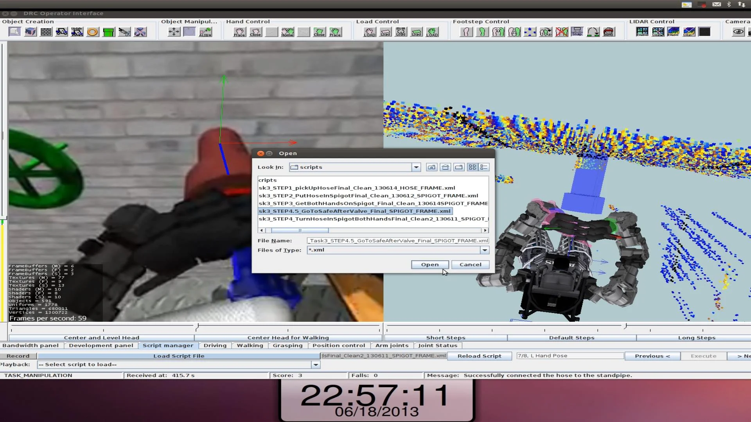Viewport: 751px width, 422px height.
Task: Create an orange ring object
Action: coord(93,32)
